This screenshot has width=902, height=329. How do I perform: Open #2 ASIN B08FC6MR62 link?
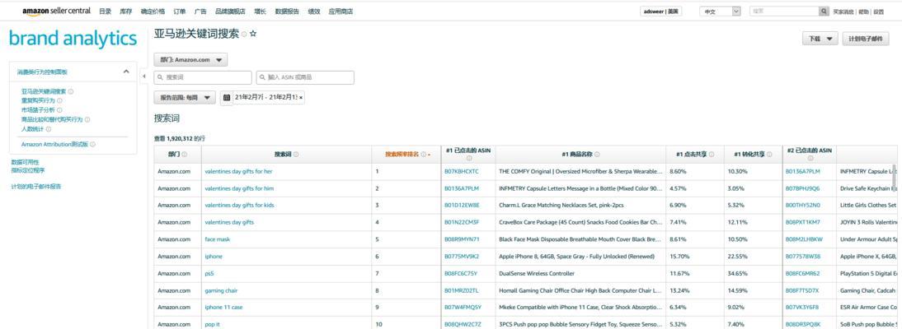(x=802, y=273)
